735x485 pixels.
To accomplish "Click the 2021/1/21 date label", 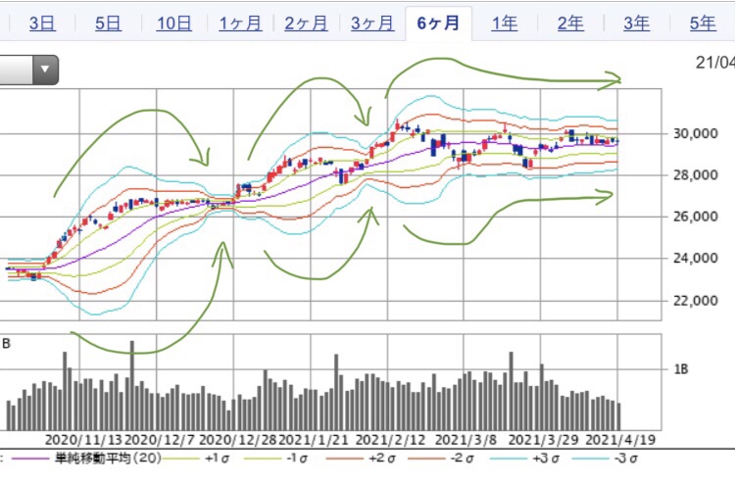I will coord(314,440).
